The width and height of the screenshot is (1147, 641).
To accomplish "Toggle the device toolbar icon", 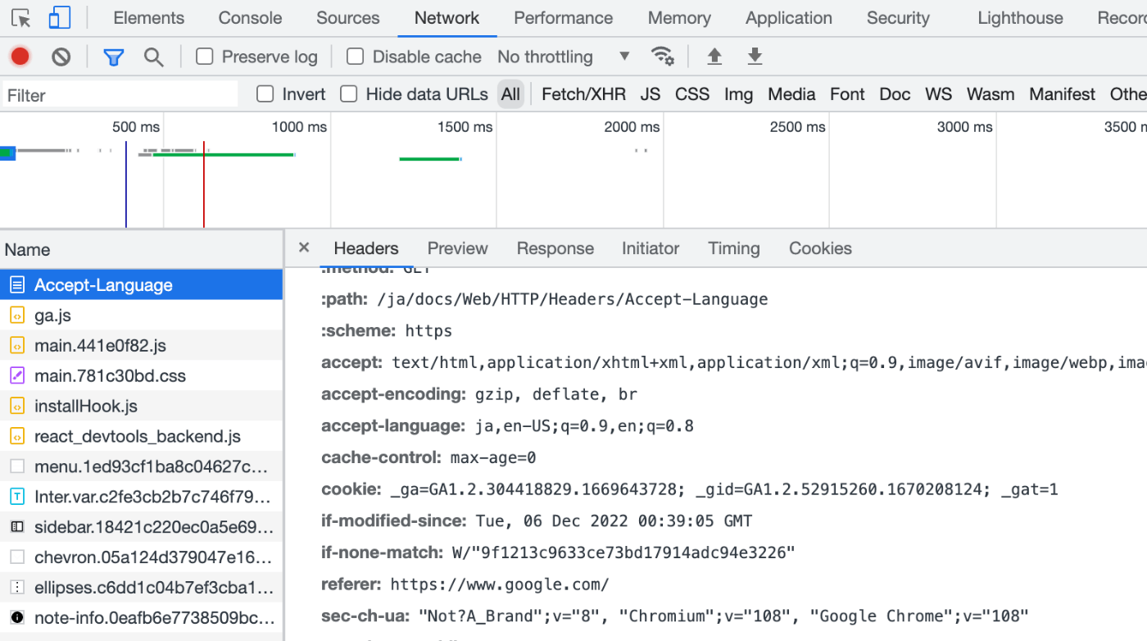I will point(58,17).
